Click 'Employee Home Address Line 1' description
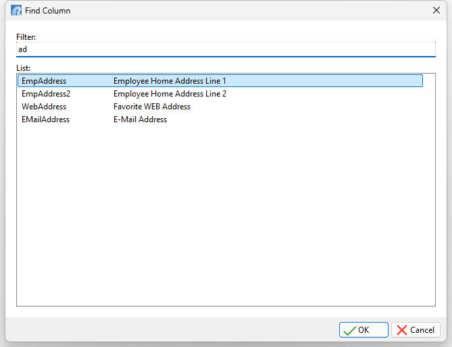This screenshot has width=452, height=347. pos(170,81)
